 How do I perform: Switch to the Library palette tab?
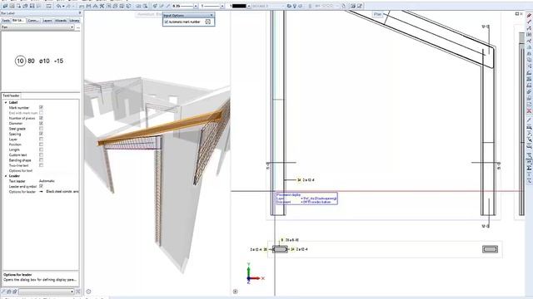coord(74,21)
